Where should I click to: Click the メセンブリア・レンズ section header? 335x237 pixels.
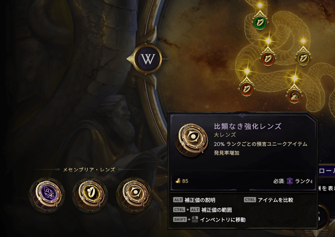click(x=89, y=170)
